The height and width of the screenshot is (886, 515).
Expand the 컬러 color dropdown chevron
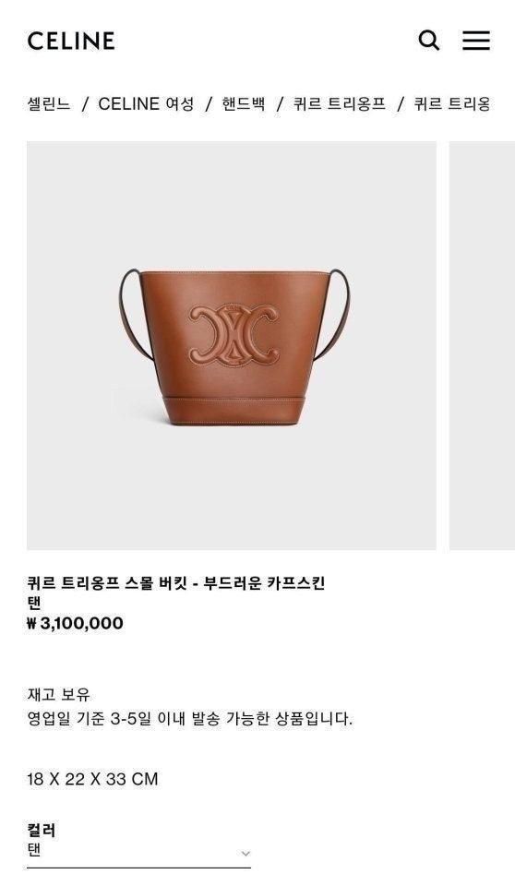246,853
